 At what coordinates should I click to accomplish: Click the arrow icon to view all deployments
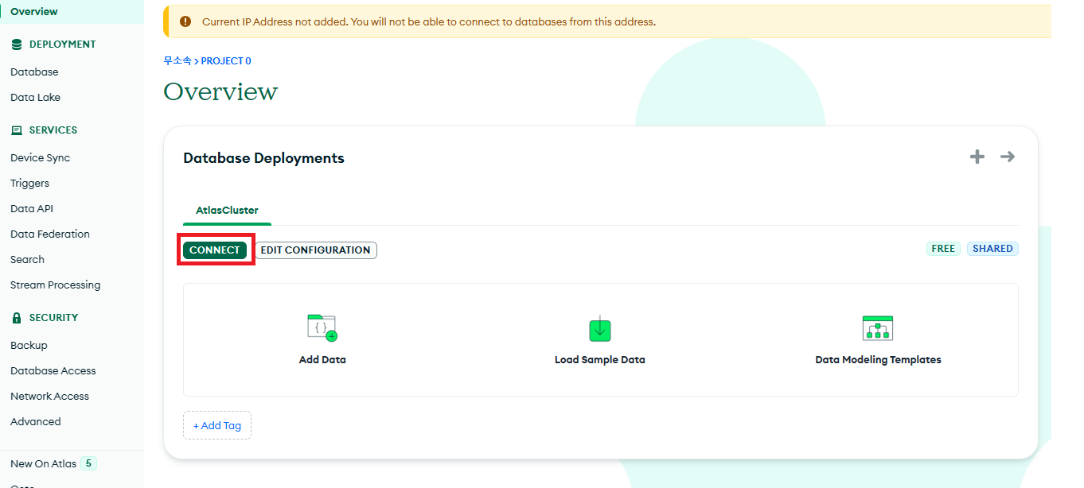1008,157
